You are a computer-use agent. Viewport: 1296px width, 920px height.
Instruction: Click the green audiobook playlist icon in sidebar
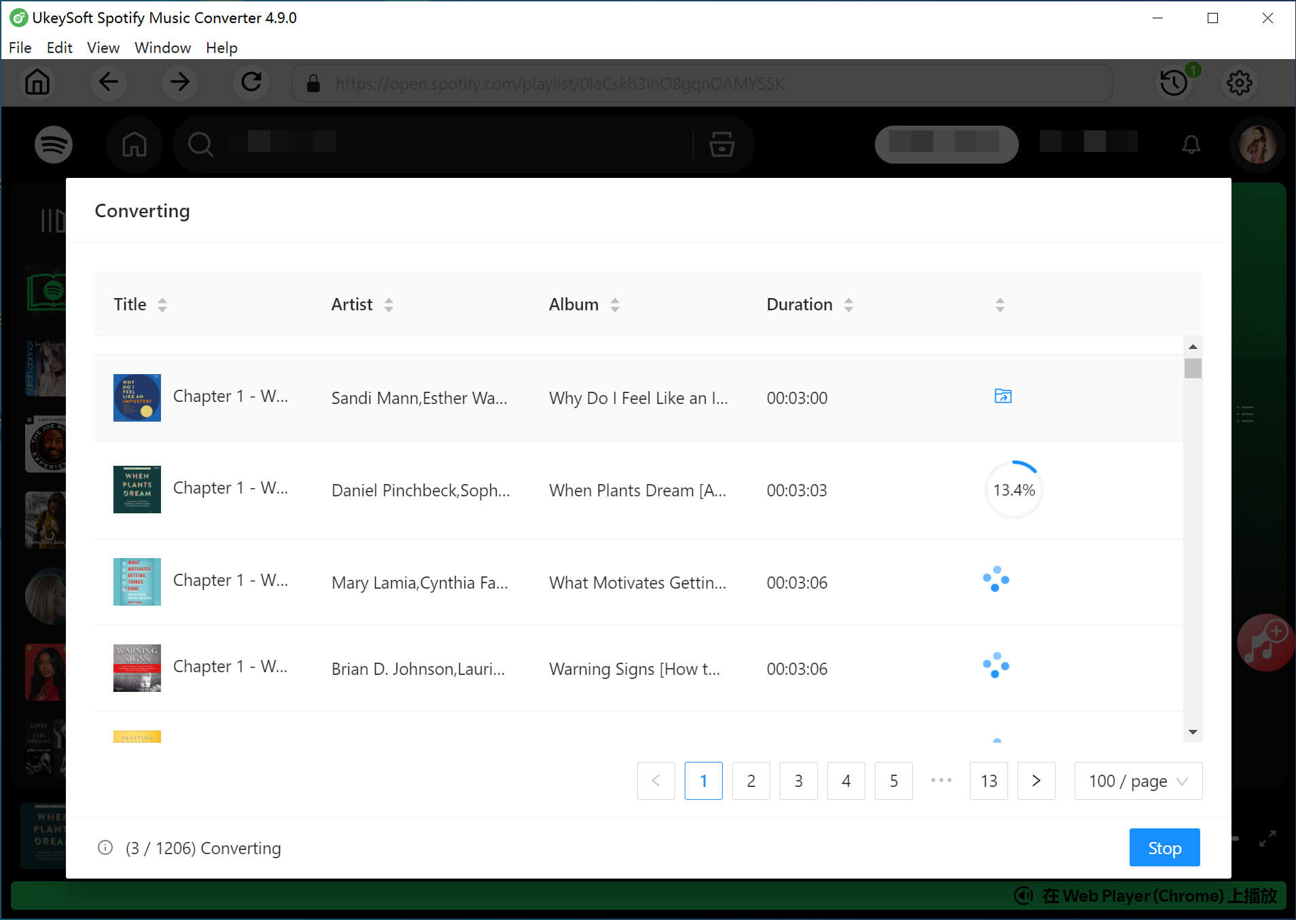tap(46, 292)
